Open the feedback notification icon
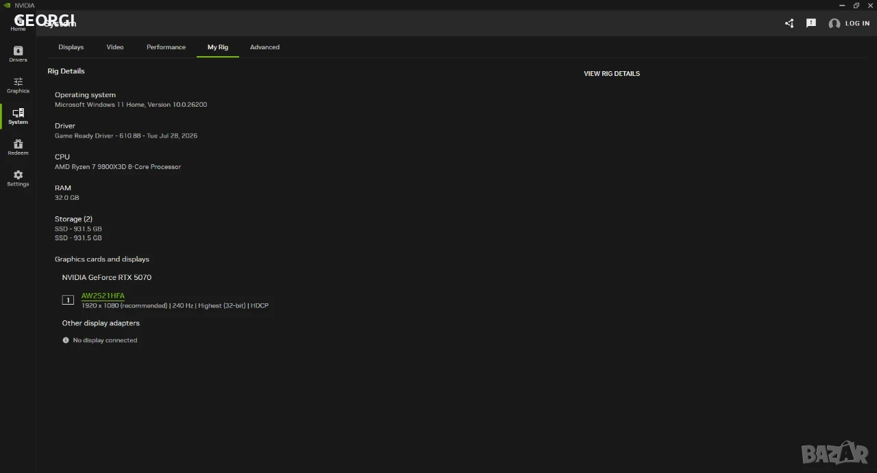Screen dimensions: 877x473 click(811, 23)
